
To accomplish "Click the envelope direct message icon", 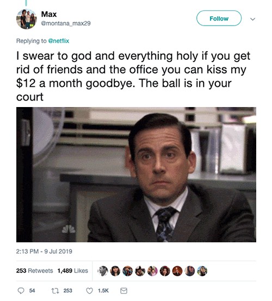I will (x=123, y=291).
